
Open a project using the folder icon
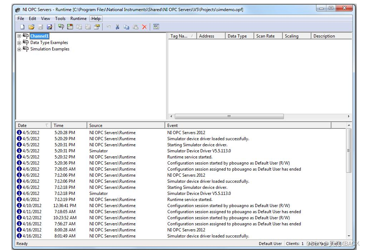31,27
